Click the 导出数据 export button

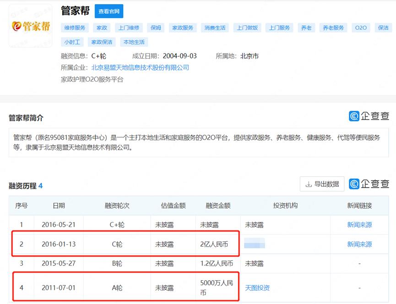322,184
